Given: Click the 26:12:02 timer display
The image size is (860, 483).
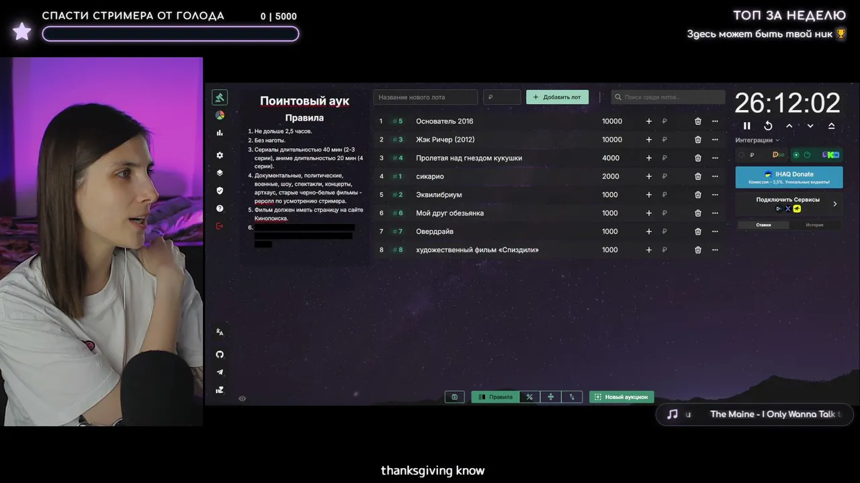Looking at the screenshot, I should point(787,103).
